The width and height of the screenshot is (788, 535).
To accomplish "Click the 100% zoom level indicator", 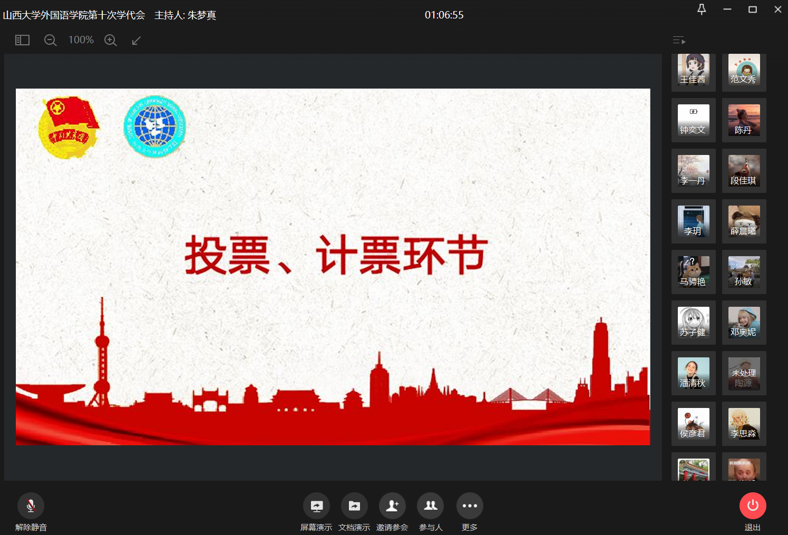I will pos(81,40).
